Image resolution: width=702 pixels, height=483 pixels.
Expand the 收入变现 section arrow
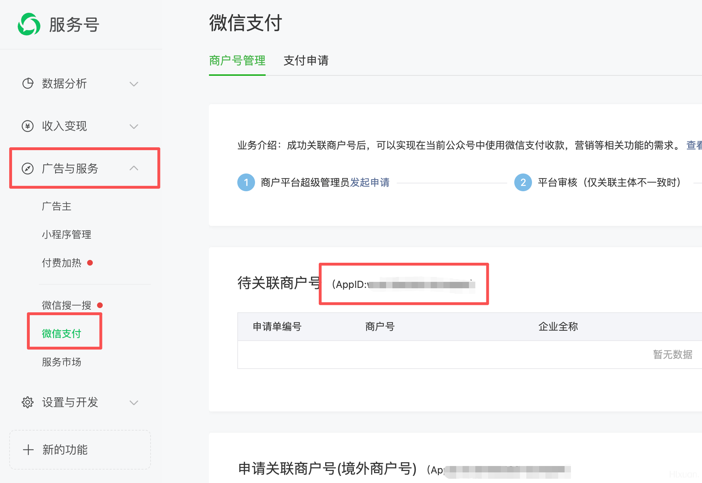coord(134,126)
